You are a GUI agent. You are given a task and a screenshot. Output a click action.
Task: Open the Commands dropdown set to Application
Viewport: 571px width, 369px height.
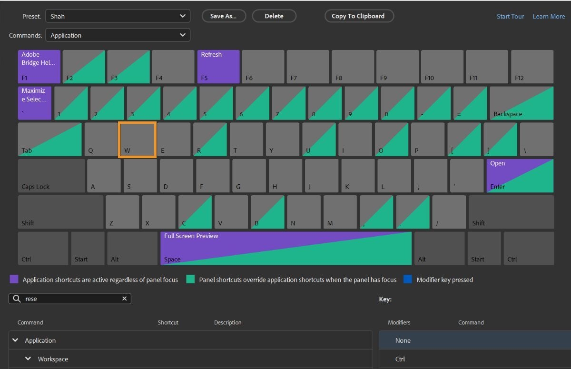click(x=117, y=35)
